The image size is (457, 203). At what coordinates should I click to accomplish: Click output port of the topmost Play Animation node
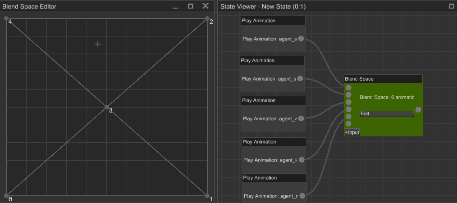301,39
